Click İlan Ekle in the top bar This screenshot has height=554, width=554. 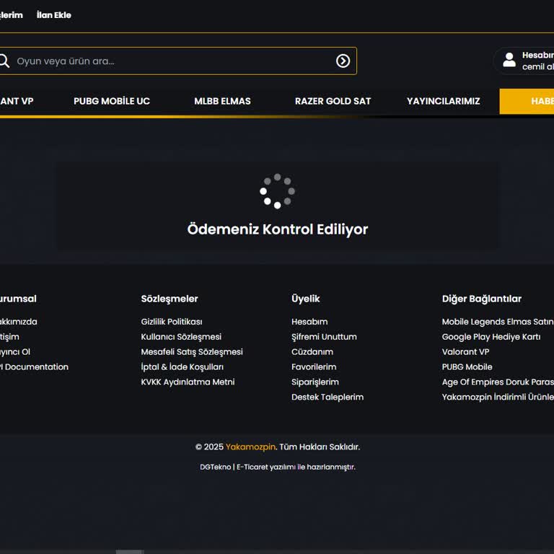(54, 15)
